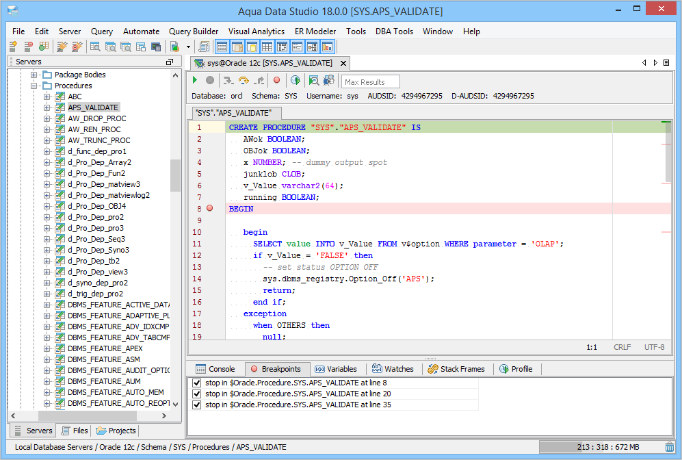Click the breakpoint marker on line 8
Screen dimensions: 682x460
[x=210, y=208]
